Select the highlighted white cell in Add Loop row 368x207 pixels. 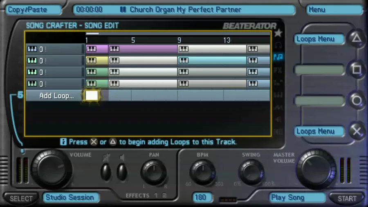pos(92,95)
